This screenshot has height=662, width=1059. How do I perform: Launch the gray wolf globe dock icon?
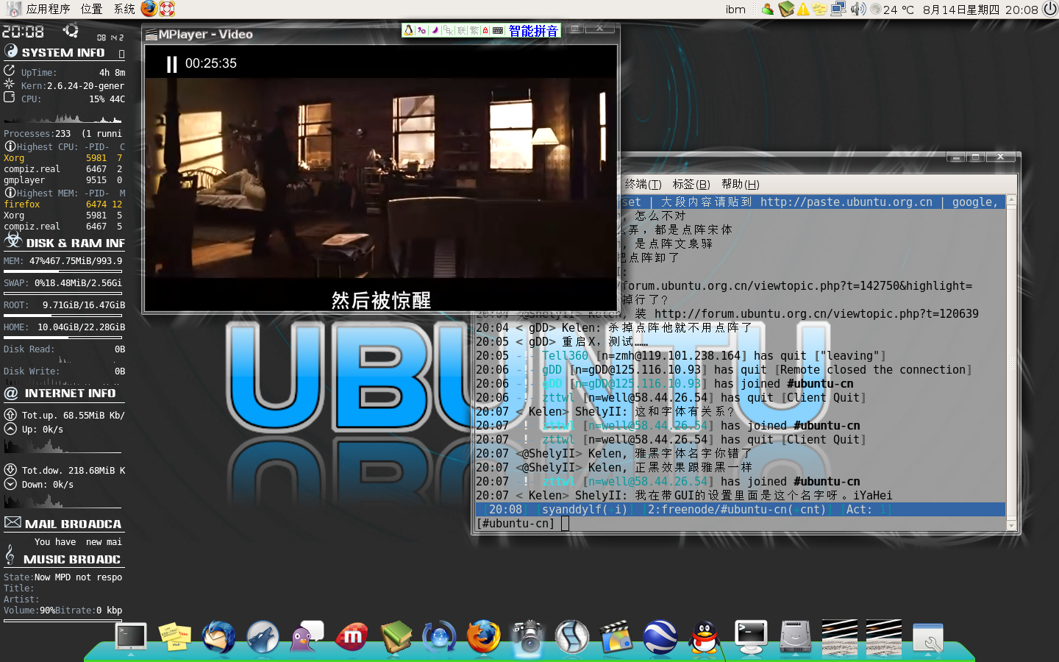pyautogui.click(x=263, y=637)
